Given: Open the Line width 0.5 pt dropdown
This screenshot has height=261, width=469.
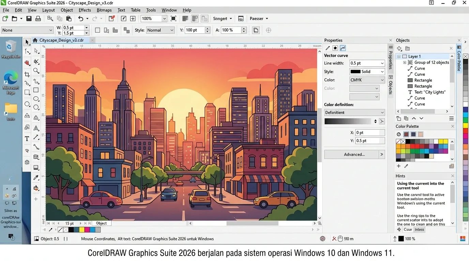Looking at the screenshot, I should click(x=367, y=63).
